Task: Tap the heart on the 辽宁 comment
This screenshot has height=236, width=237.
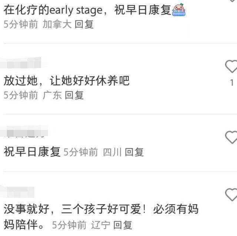Action: (231, 195)
